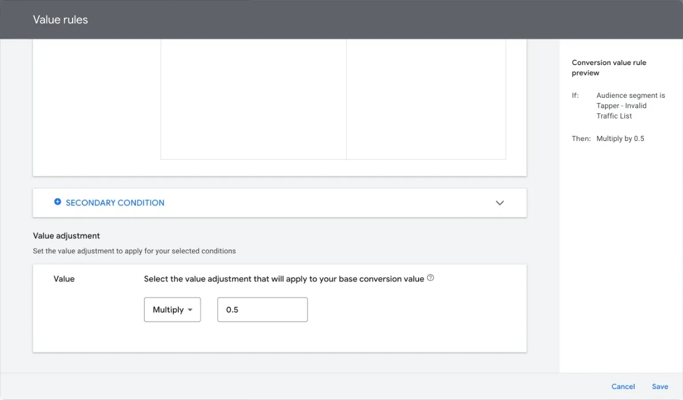Click the SECONDARY CONDITION label

[115, 203]
